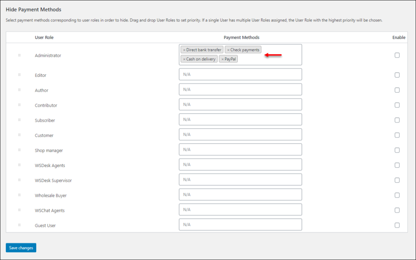The image size is (416, 260).
Task: Enable hiding for the Administrator role
Action: click(x=397, y=55)
